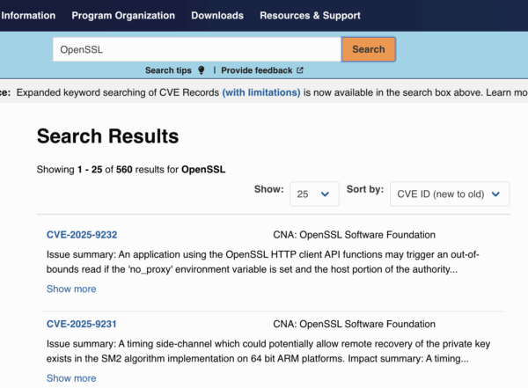This screenshot has height=388, width=528.
Task: Open the Program Organization menu
Action: tap(123, 16)
